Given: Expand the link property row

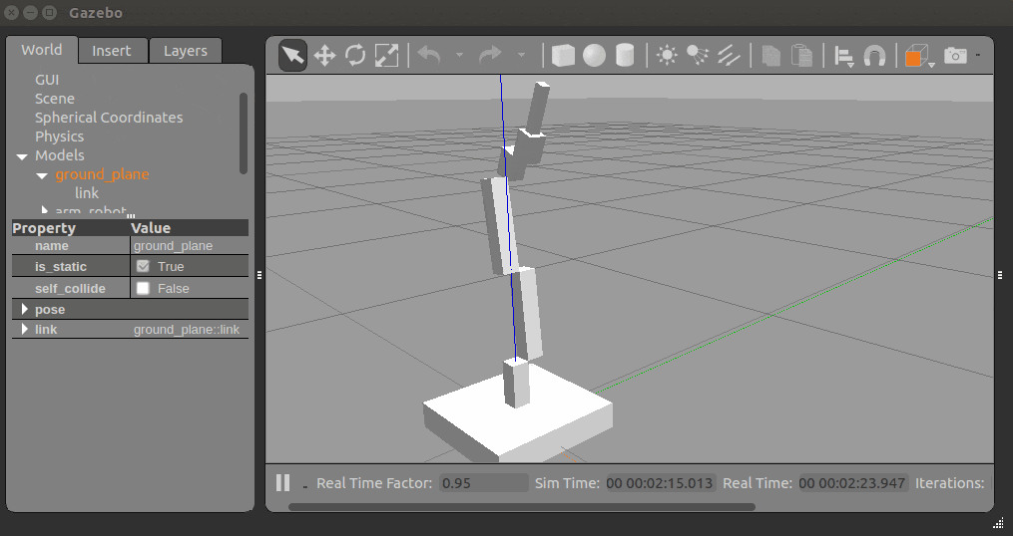Looking at the screenshot, I should tap(25, 329).
